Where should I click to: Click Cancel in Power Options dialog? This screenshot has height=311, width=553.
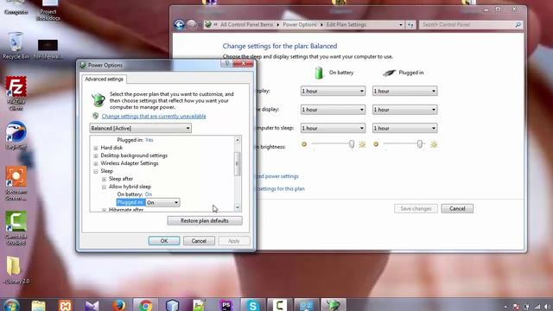pos(199,241)
